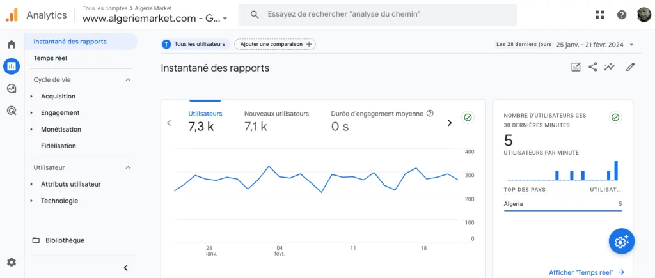Share this report via share icon
Viewport: 655px width, 278px height.
(x=592, y=67)
